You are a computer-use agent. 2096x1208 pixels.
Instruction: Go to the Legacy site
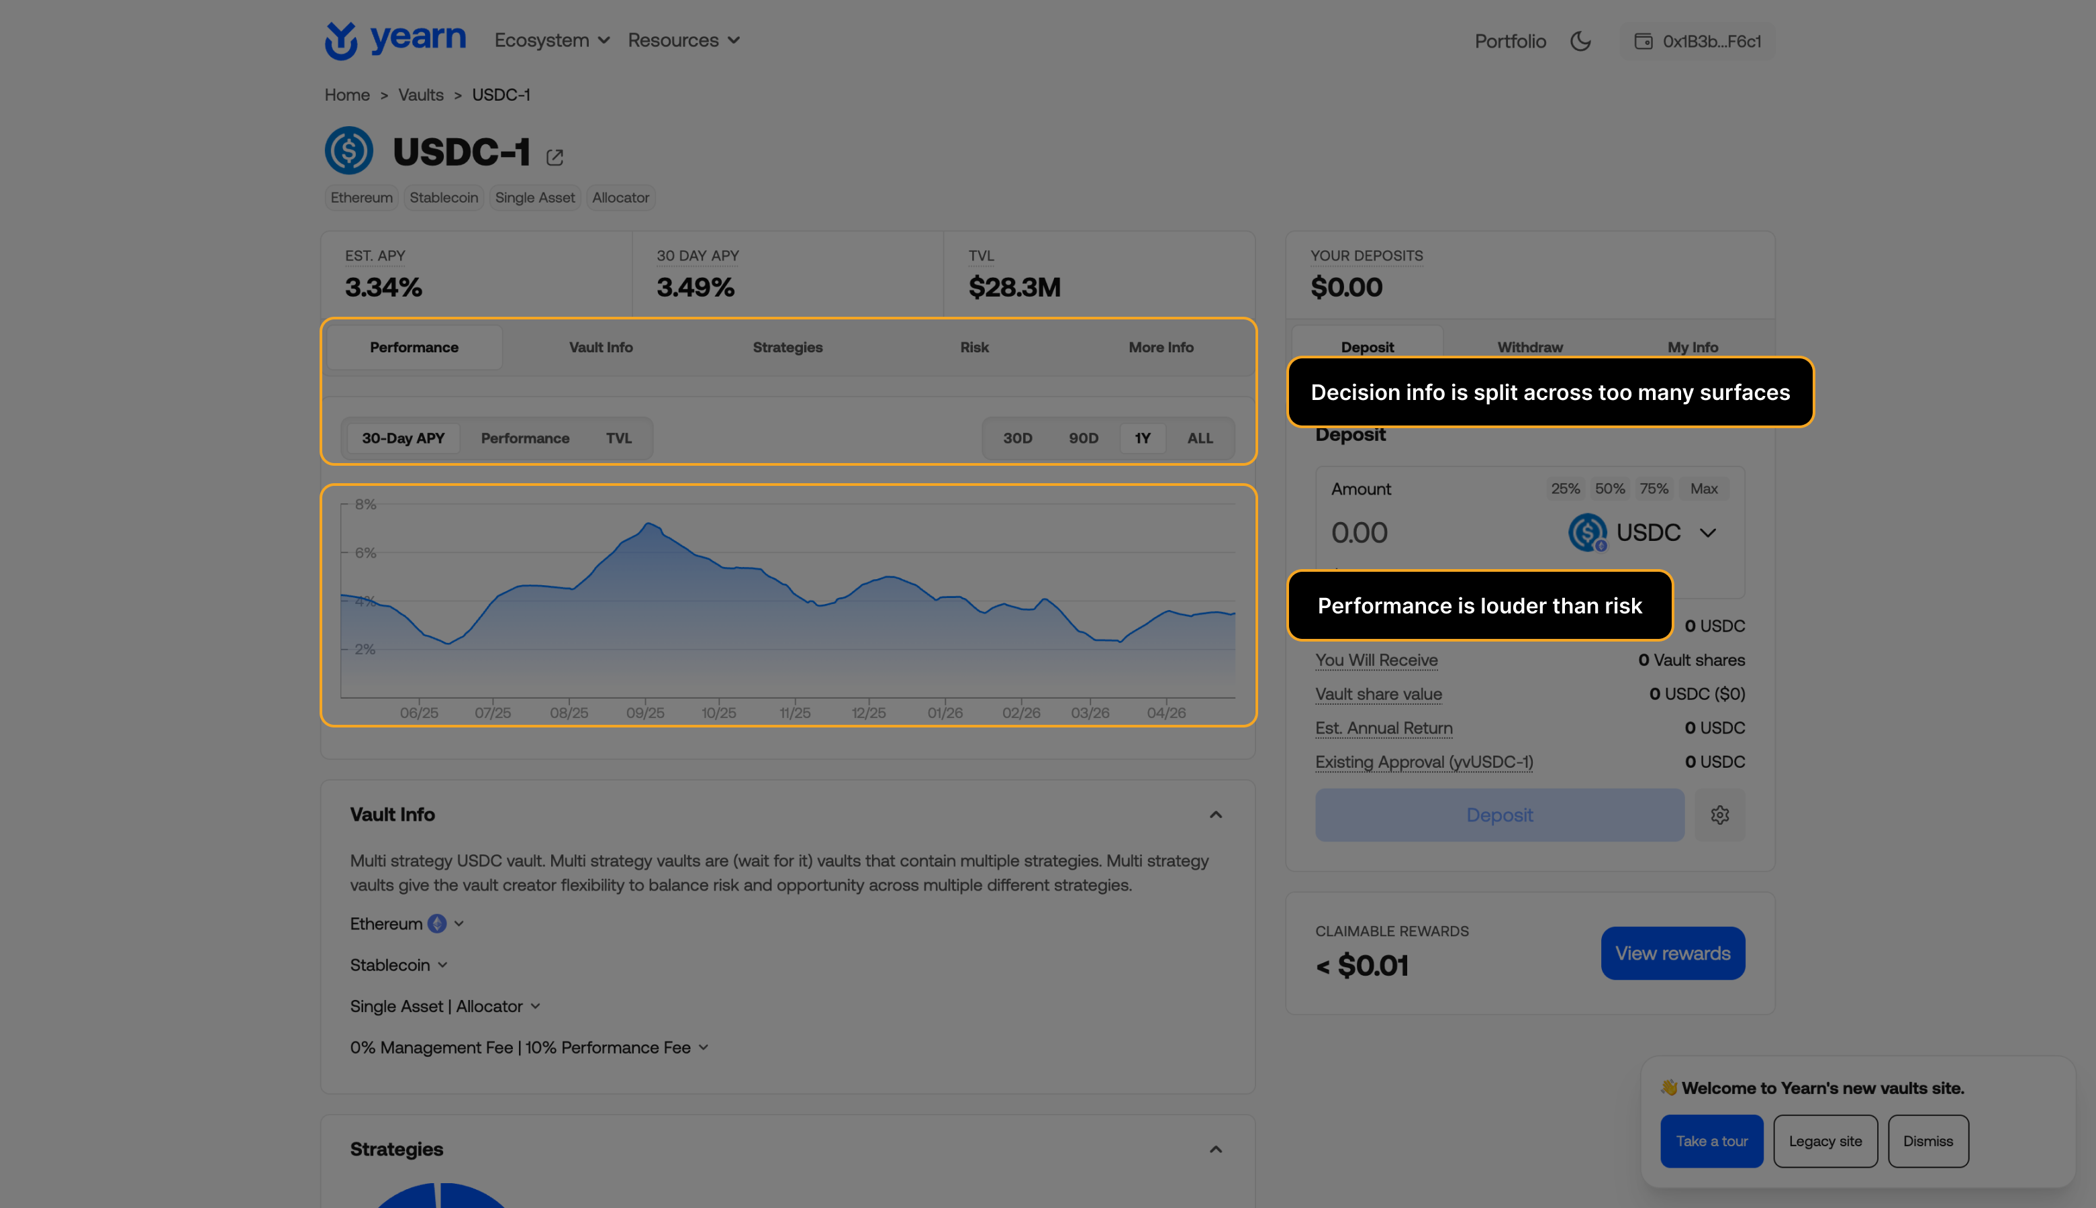pyautogui.click(x=1825, y=1141)
